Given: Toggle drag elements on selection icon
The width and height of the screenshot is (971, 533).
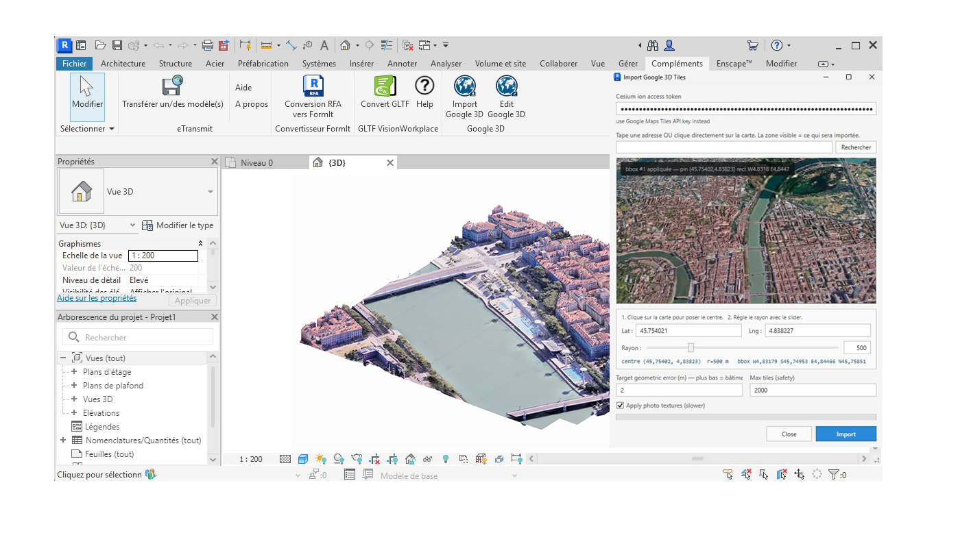Looking at the screenshot, I should coord(799,474).
